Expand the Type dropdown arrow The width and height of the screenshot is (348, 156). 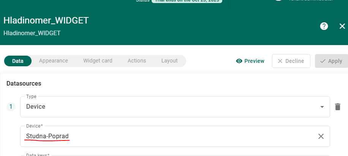click(322, 107)
